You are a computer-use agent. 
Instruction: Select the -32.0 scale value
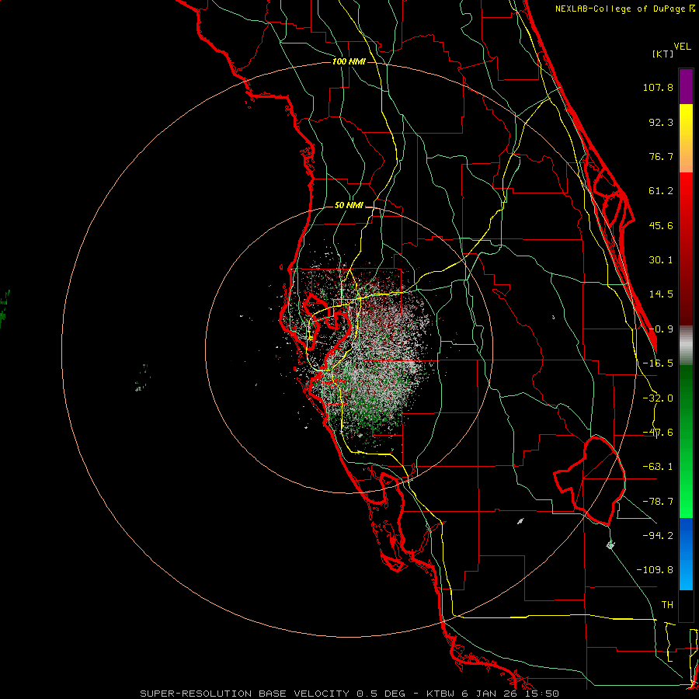[658, 398]
